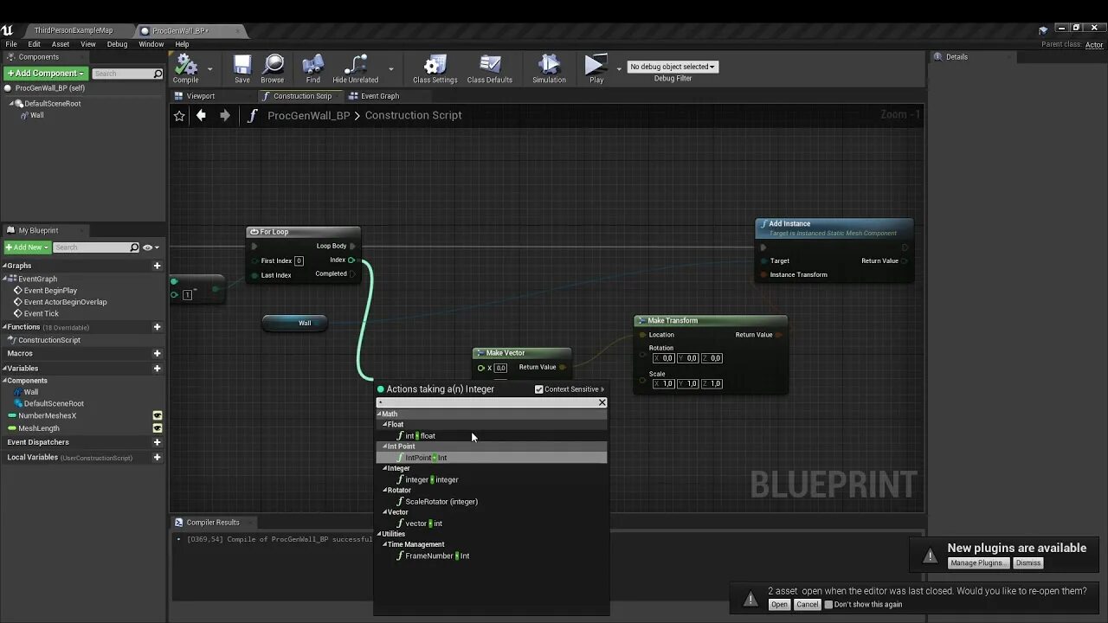Click the Actor parent class link
The image size is (1108, 623).
pos(1094,45)
